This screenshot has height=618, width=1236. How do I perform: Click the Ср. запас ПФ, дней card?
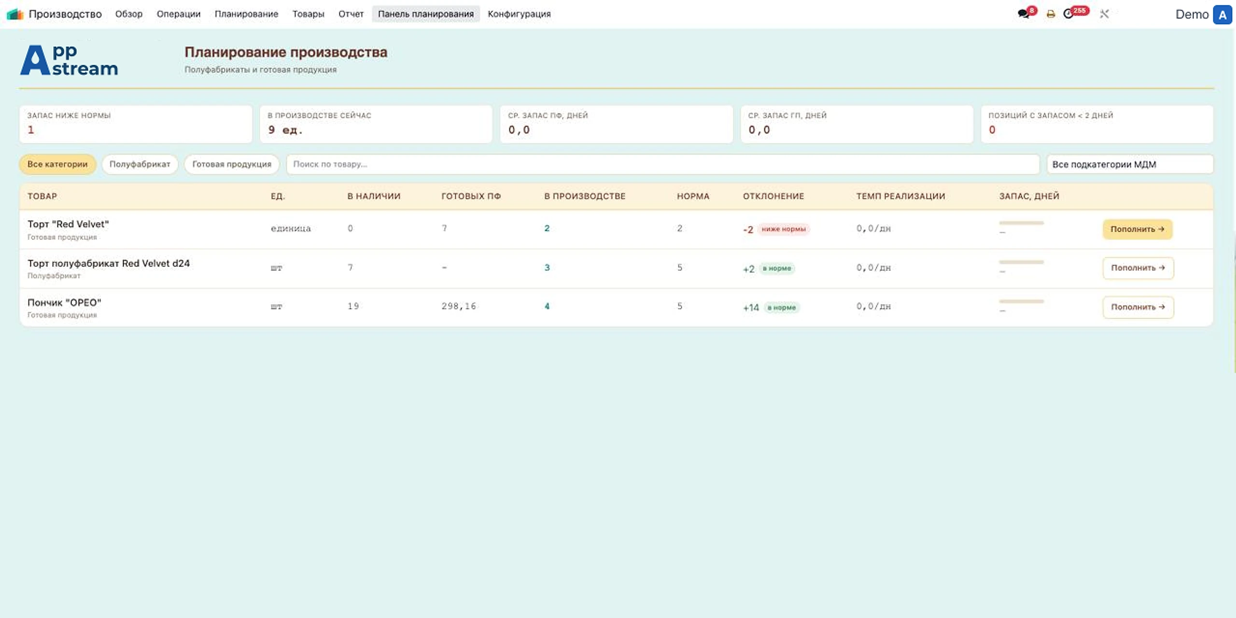pos(616,124)
